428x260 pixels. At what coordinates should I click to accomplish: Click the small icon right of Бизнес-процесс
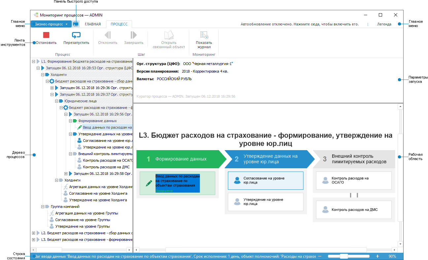click(76, 24)
